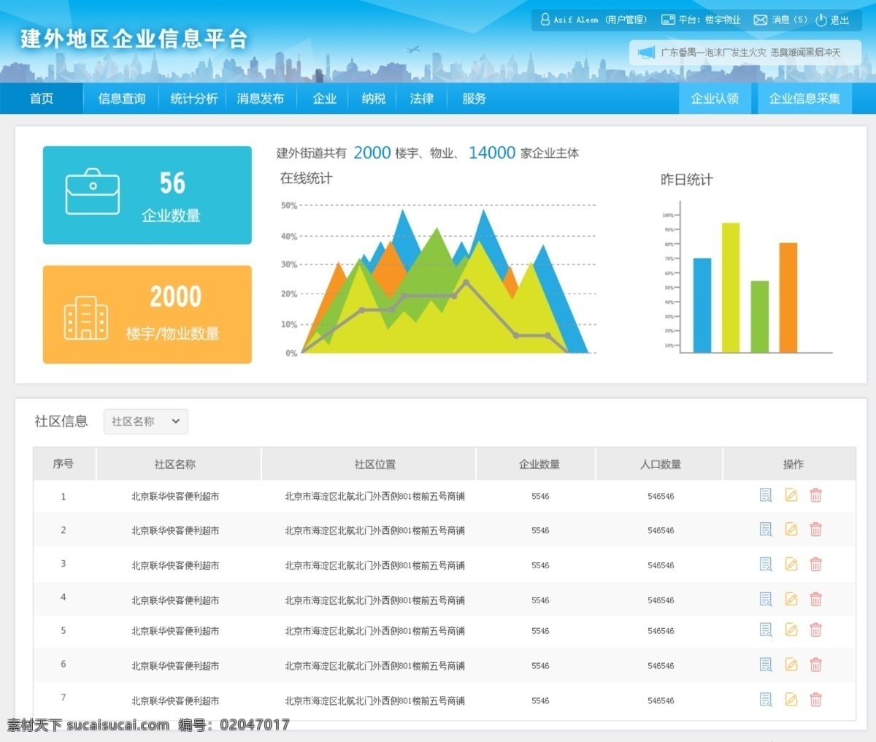The height and width of the screenshot is (742, 876).
Task: Click the user profile icon by Asif Aleem
Action: pyautogui.click(x=545, y=20)
